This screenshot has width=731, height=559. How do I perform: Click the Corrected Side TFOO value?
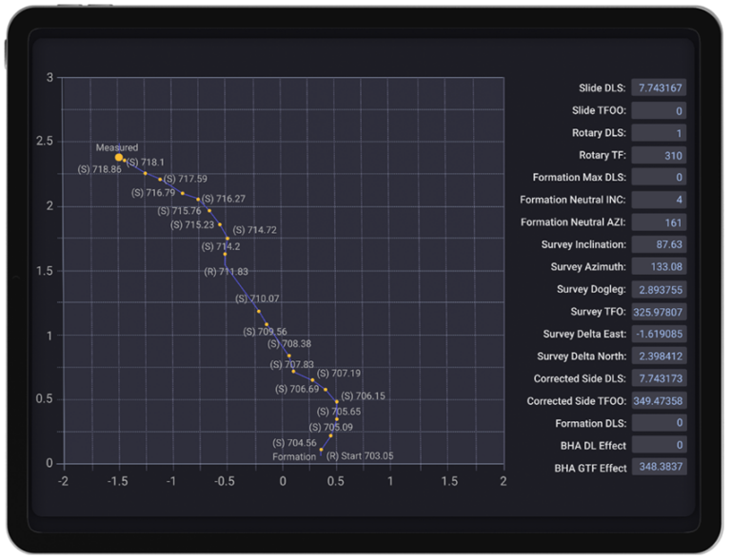point(659,401)
